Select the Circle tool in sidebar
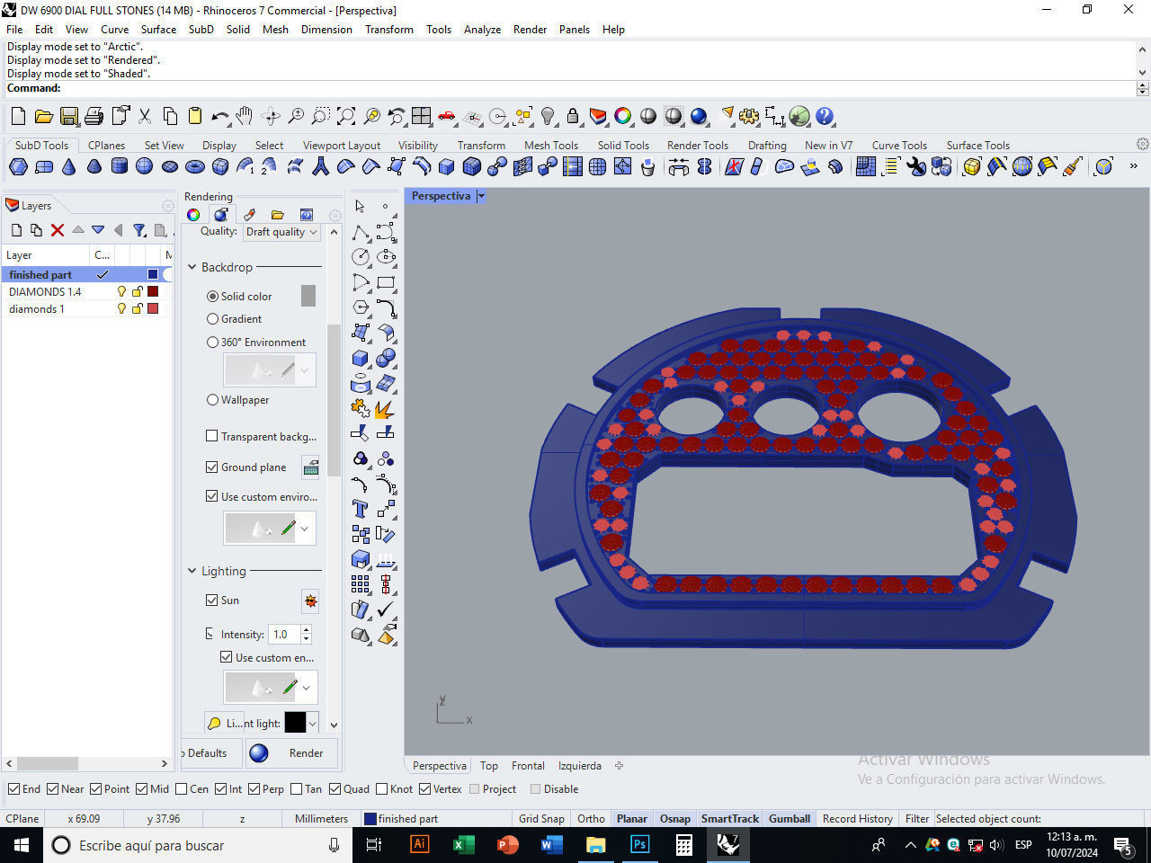1151x863 pixels. [x=361, y=257]
